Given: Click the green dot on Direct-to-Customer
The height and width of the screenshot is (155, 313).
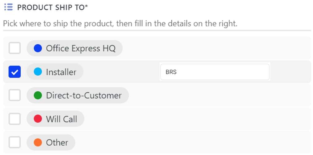Looking at the screenshot, I should click(38, 95).
